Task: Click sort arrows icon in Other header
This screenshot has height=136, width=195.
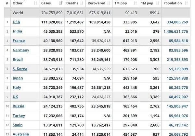Action: tap(35, 3)
